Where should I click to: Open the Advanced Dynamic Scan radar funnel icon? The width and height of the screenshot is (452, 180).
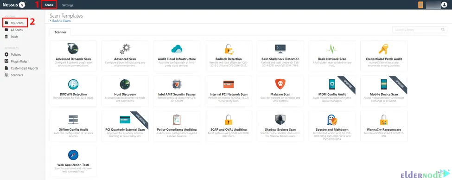(x=73, y=49)
